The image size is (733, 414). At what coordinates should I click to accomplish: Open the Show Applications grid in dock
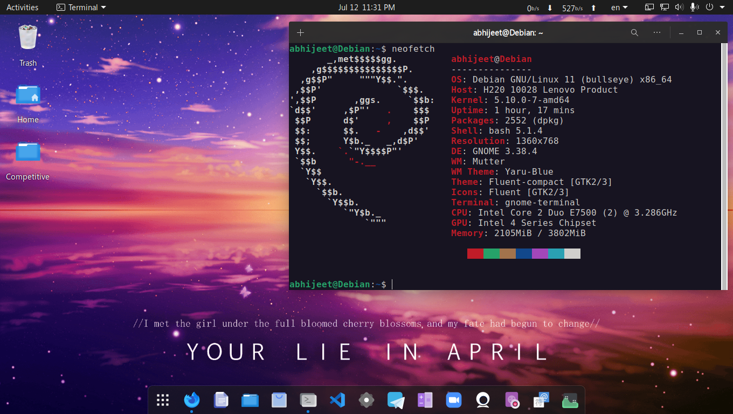point(163,400)
